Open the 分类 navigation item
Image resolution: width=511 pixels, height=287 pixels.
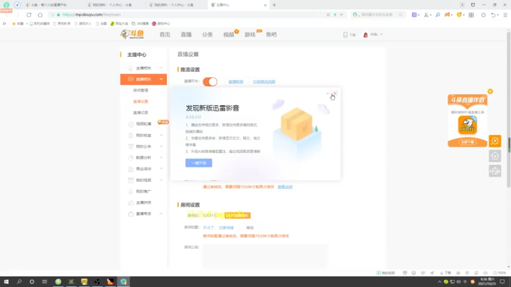tap(207, 34)
